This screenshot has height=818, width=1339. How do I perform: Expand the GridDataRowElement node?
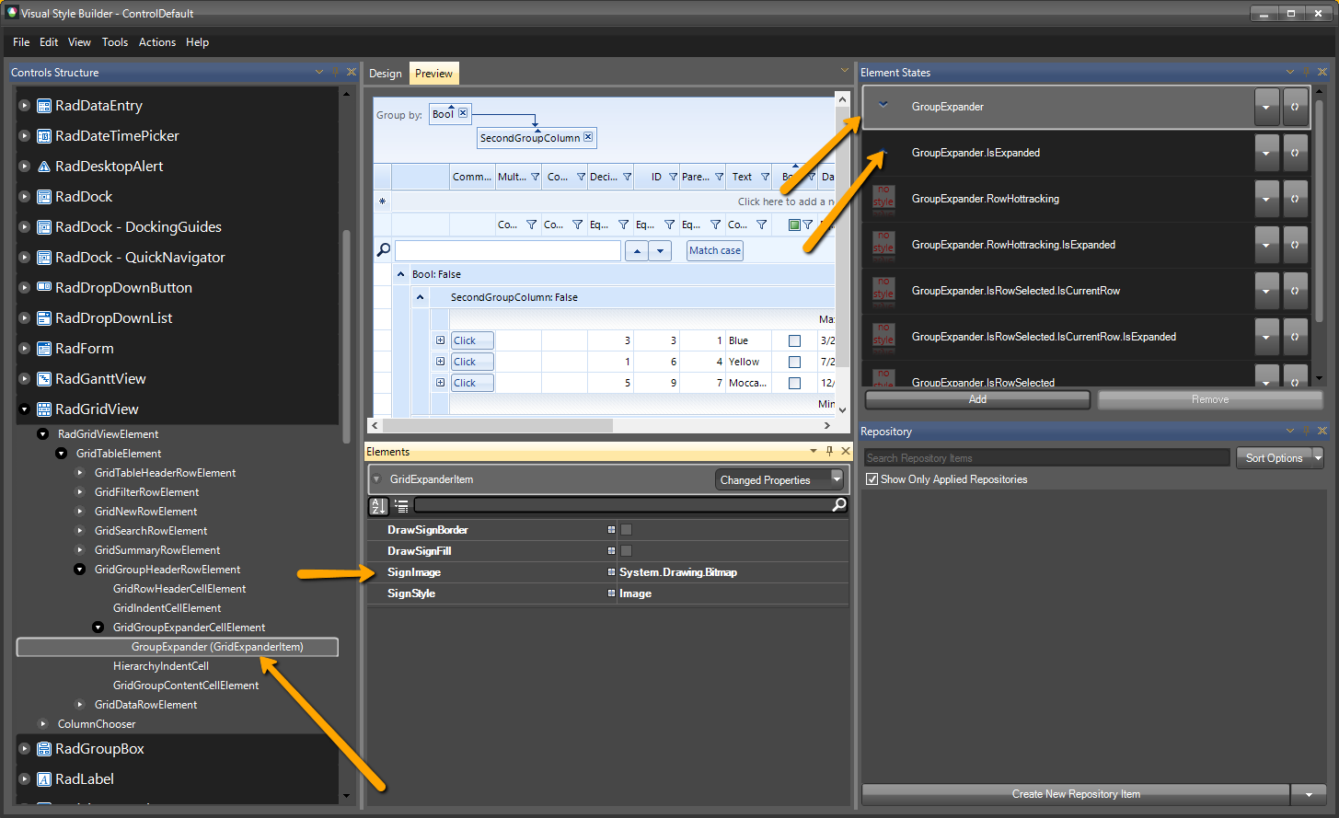point(80,705)
